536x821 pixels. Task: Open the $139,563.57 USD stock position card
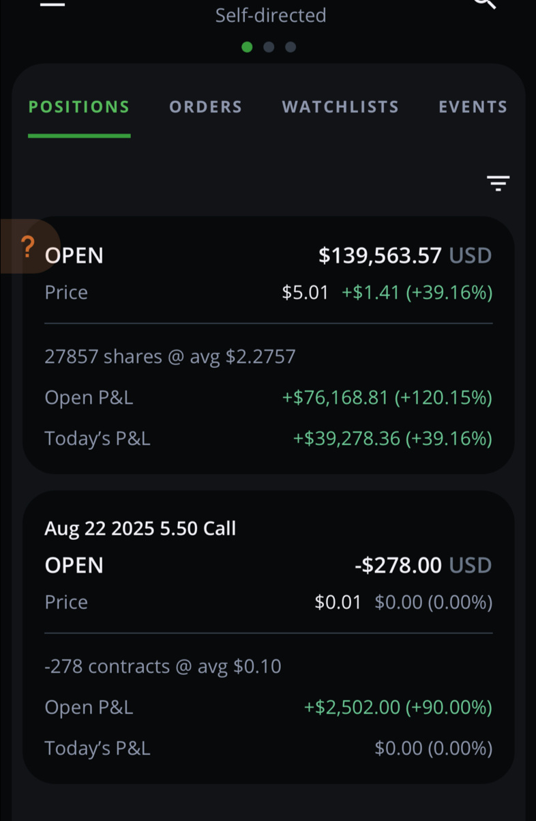tap(268, 345)
